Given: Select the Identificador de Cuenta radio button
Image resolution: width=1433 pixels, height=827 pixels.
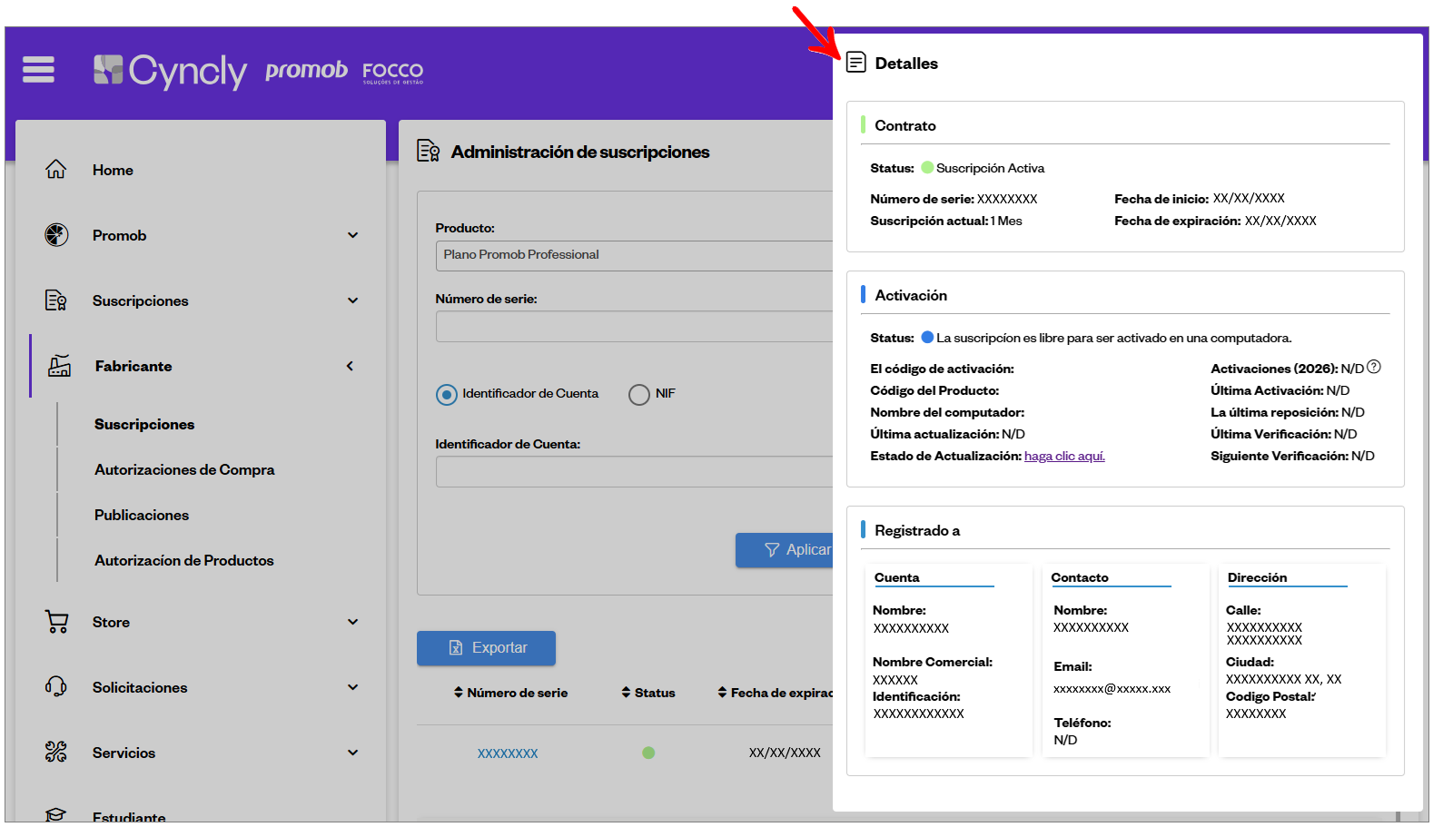Looking at the screenshot, I should click(x=447, y=395).
